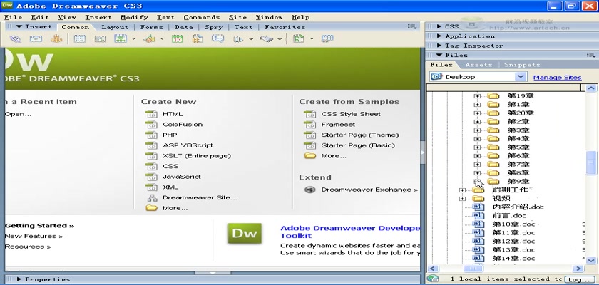Open the Insert bar options menu icon

pyautogui.click(x=411, y=26)
